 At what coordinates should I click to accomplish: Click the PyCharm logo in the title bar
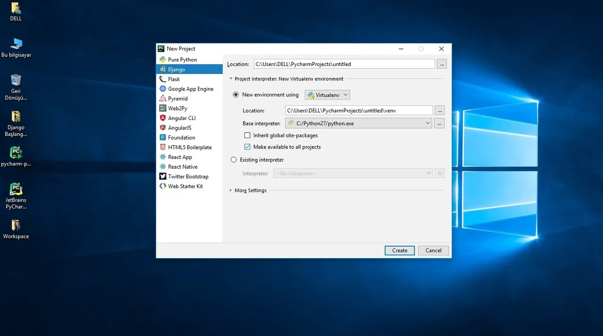[x=161, y=48]
